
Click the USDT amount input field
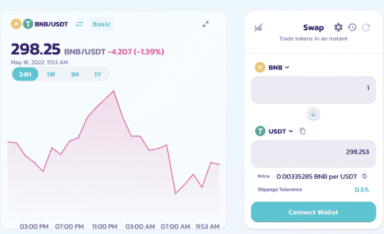click(313, 154)
